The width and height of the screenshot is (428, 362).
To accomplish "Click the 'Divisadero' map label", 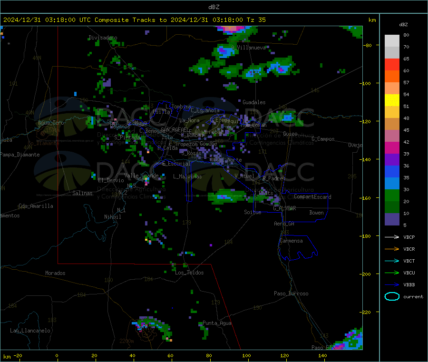I will pos(103,38).
